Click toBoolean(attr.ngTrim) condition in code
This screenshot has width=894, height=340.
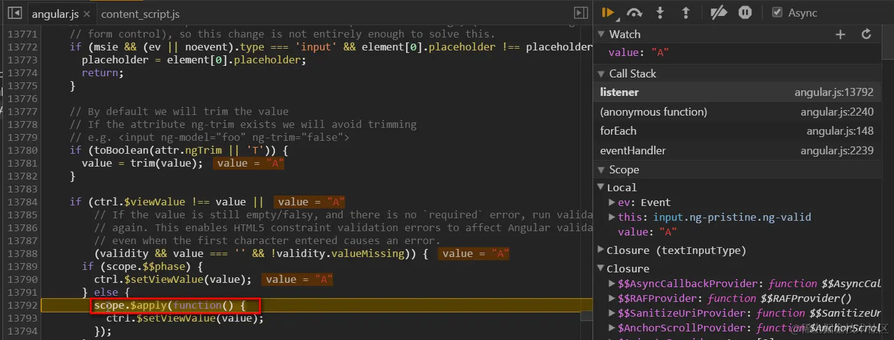[178, 151]
